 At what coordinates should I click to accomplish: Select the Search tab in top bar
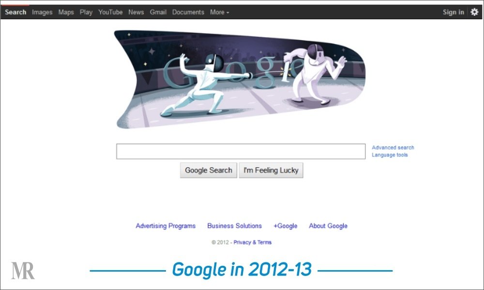tap(15, 13)
